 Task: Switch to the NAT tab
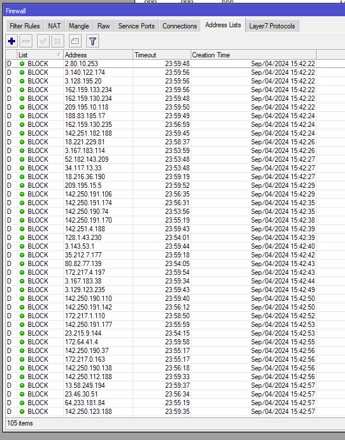tap(54, 26)
